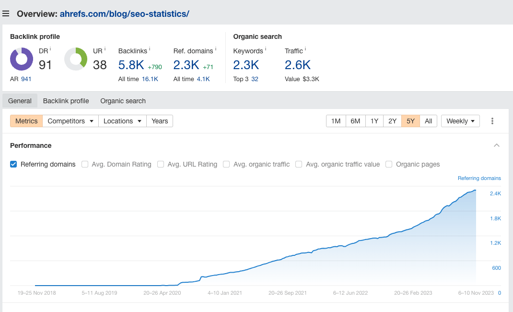
Task: Open the Locations dropdown
Action: (122, 121)
